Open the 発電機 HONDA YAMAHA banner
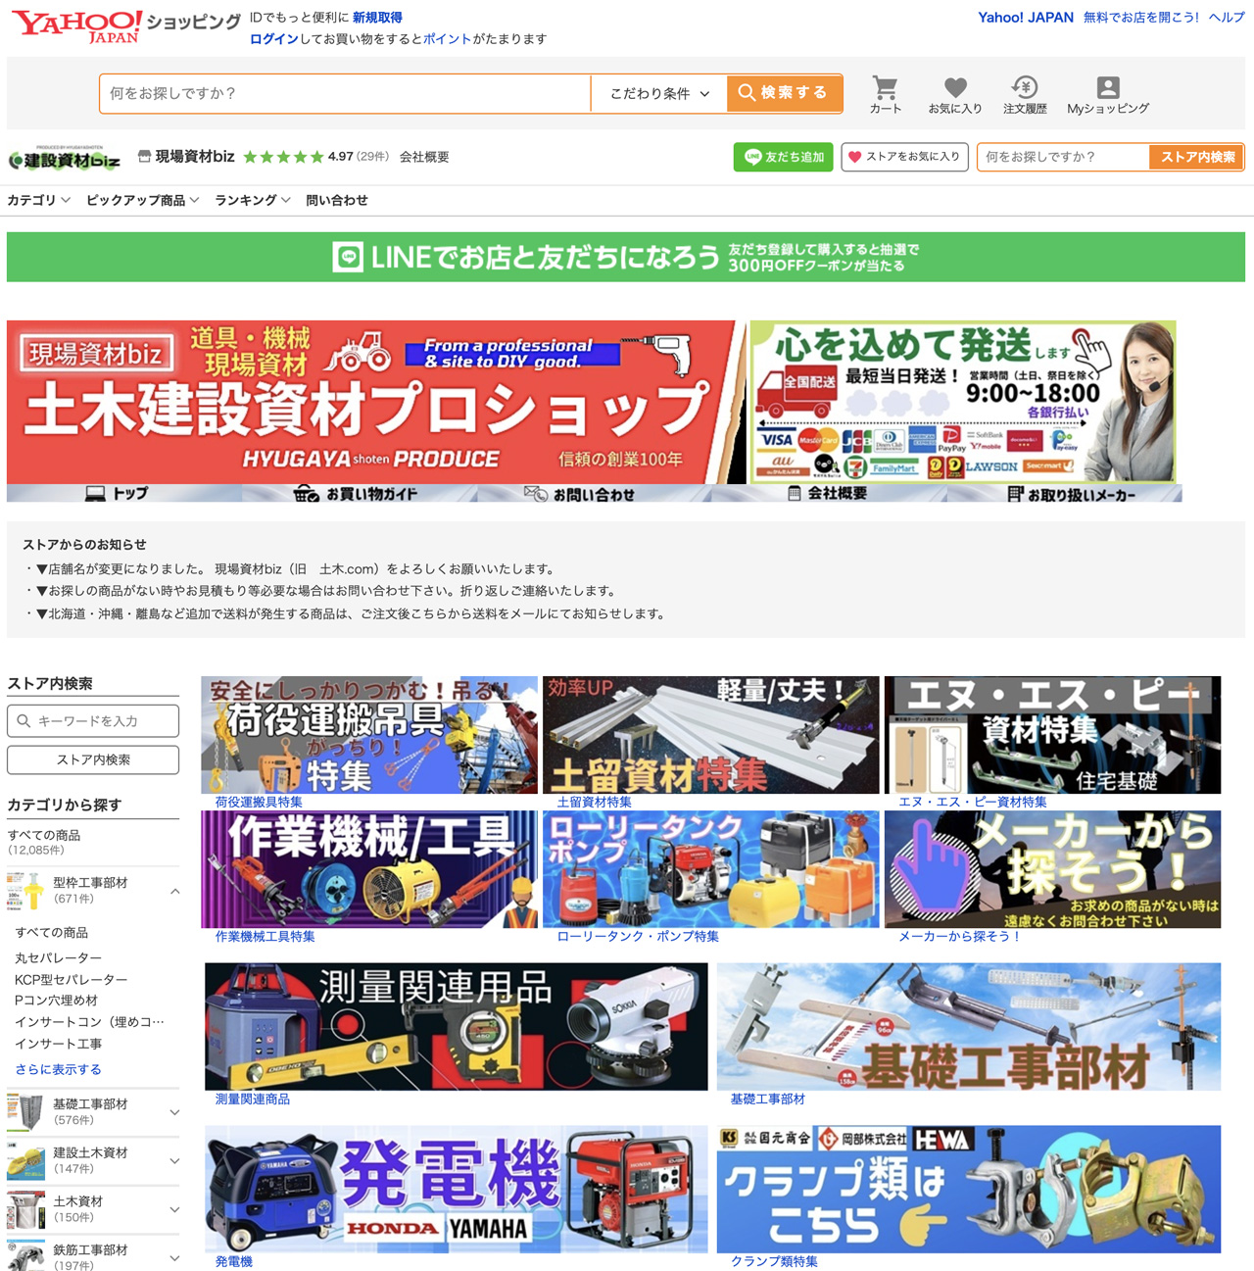 (x=456, y=1189)
